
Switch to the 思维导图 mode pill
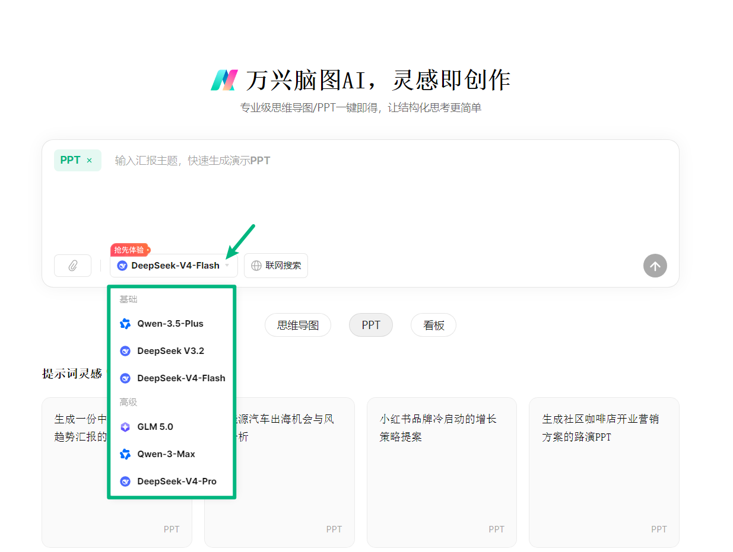pos(298,325)
